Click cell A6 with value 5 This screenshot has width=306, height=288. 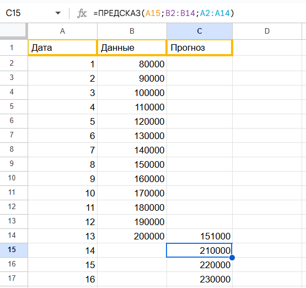tap(62, 121)
